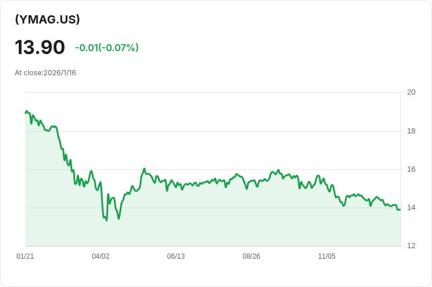Click the 14 label on the price axis
The image size is (432, 287).
411,208
